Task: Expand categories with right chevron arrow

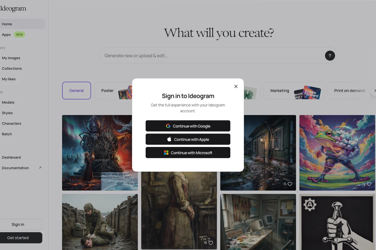Action: (374, 91)
